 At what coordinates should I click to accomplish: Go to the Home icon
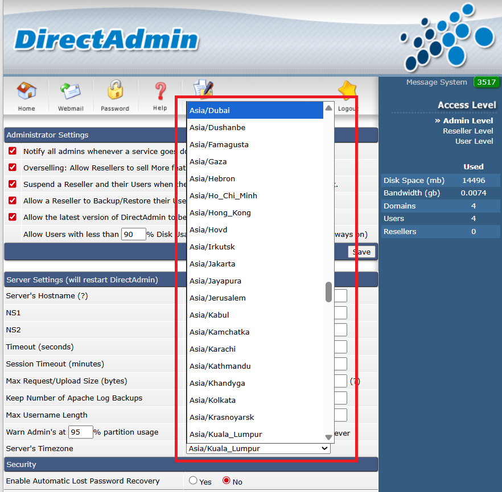pyautogui.click(x=27, y=91)
